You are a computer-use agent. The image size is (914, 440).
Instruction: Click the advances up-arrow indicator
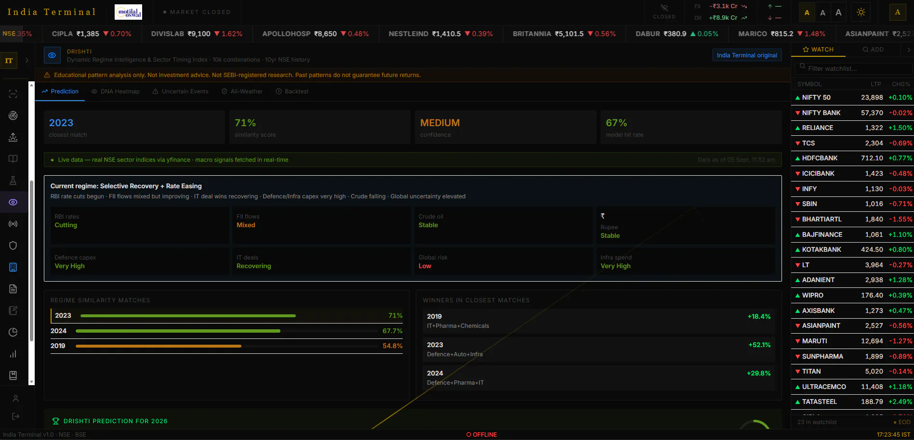(x=770, y=6)
